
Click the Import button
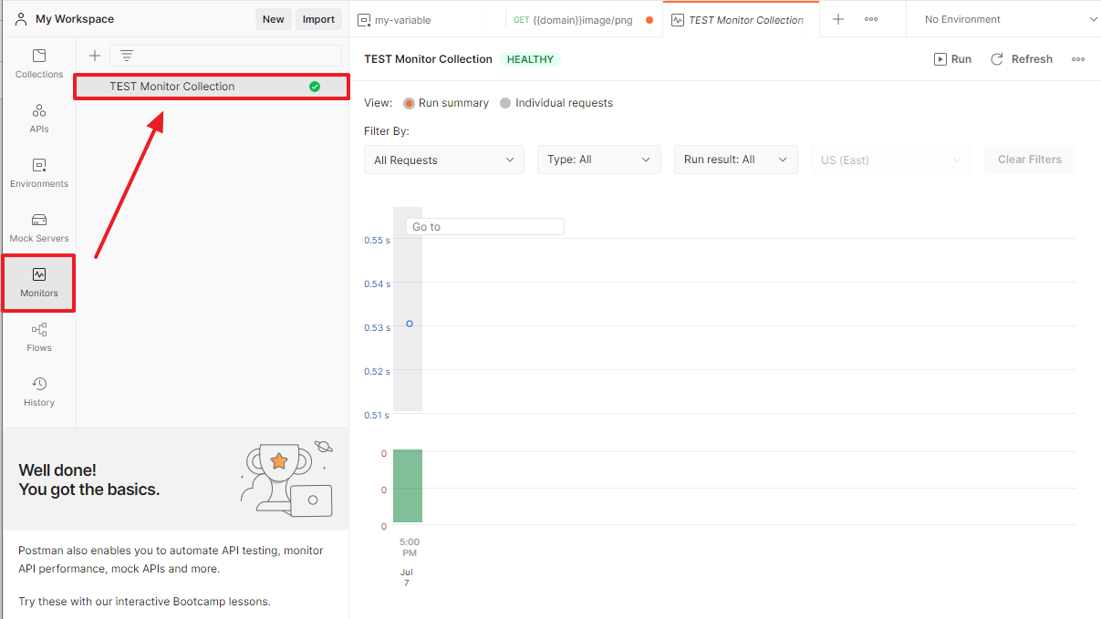(x=318, y=19)
